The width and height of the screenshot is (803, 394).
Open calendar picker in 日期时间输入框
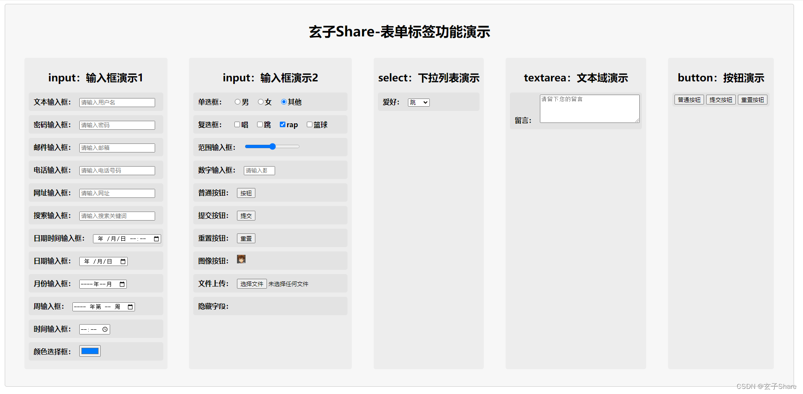click(156, 239)
